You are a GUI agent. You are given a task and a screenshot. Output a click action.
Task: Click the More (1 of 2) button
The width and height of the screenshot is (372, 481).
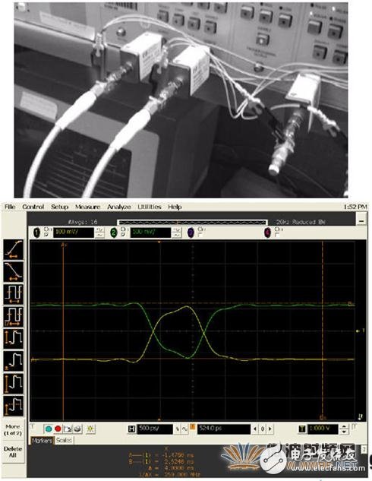click(x=13, y=430)
